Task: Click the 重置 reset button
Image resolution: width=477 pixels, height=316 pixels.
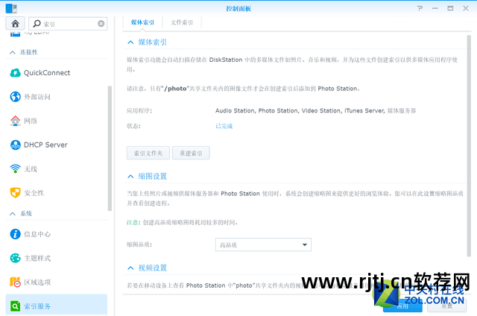Action: [446, 306]
